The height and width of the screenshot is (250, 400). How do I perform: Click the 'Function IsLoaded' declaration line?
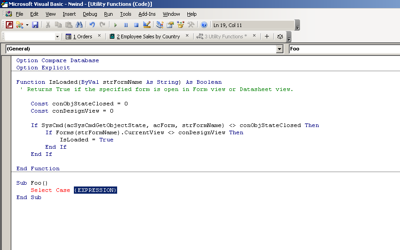[x=119, y=82]
